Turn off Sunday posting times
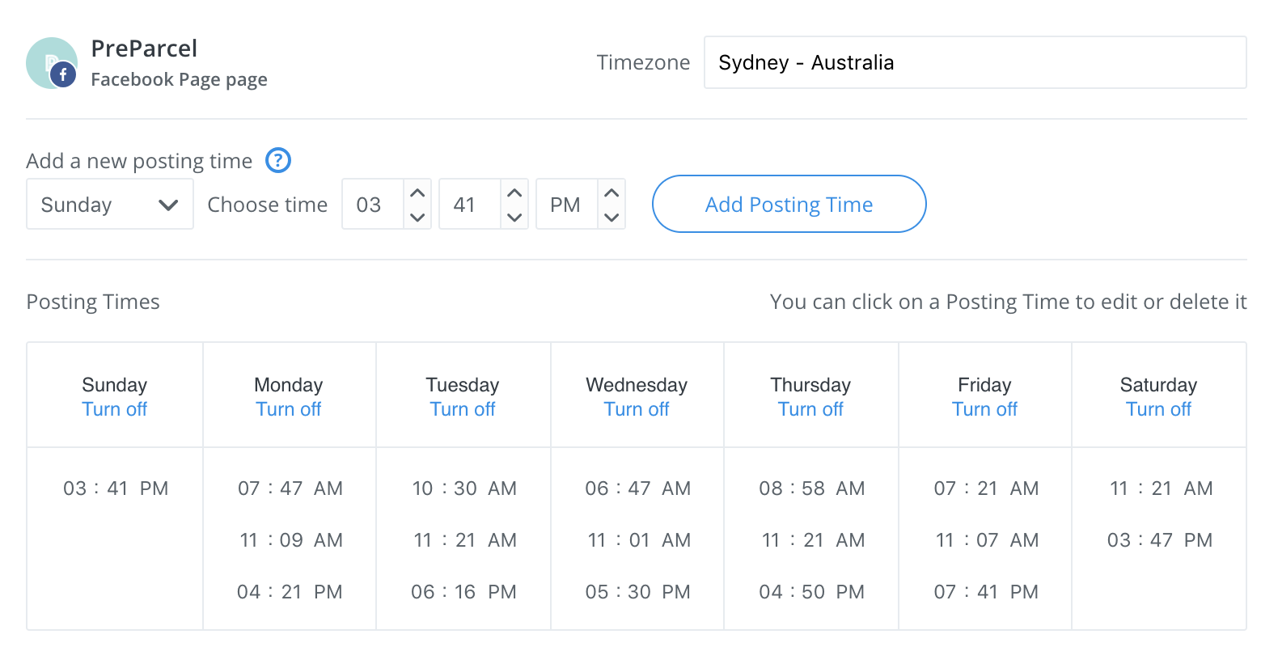This screenshot has width=1278, height=668. [115, 409]
